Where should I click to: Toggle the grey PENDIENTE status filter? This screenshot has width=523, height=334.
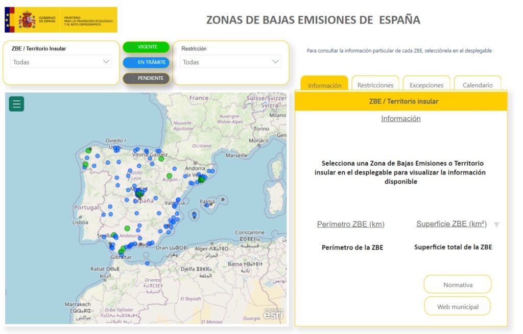click(146, 78)
